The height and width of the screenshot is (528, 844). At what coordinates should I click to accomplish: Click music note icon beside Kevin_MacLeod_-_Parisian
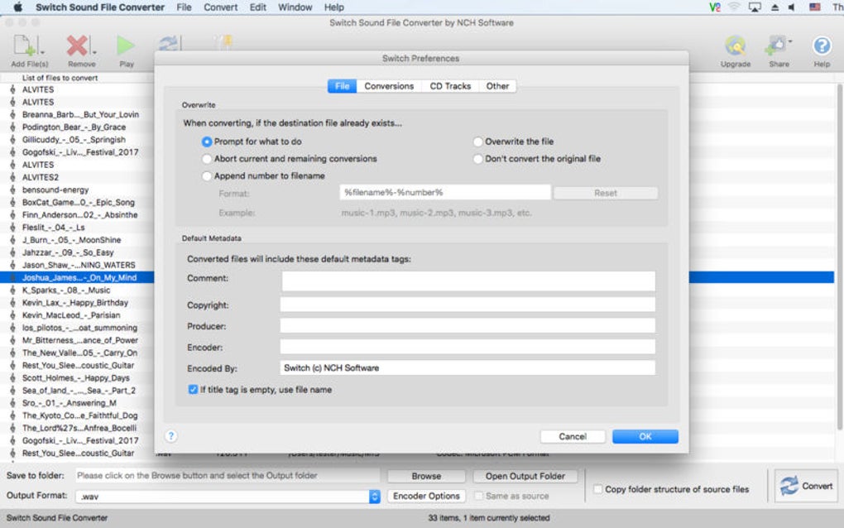(x=12, y=315)
